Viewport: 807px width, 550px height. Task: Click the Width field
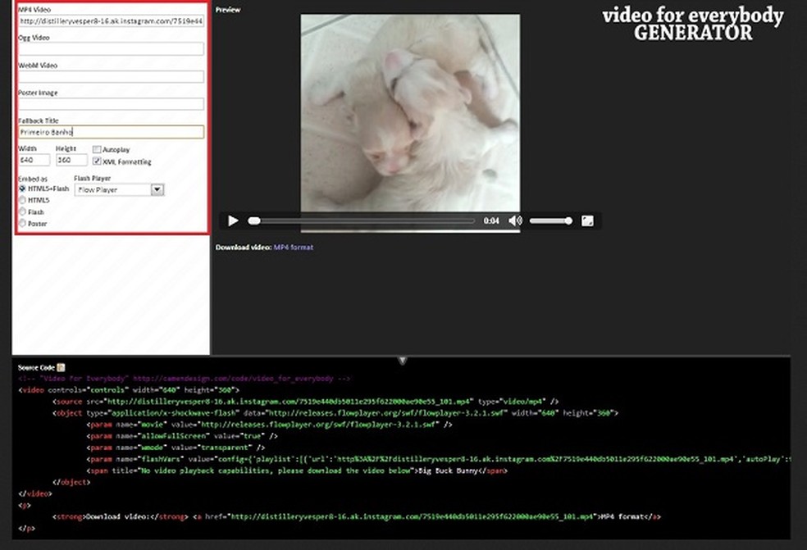click(x=34, y=160)
